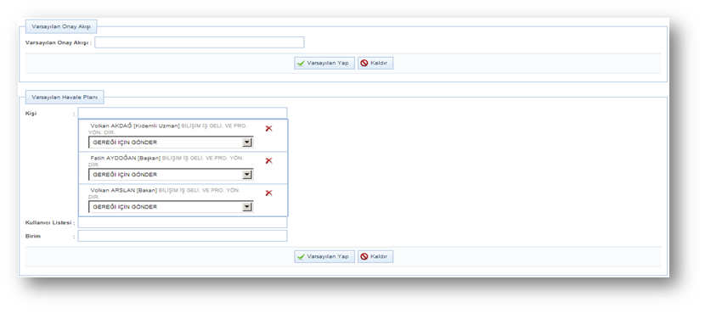The image size is (705, 313).
Task: Remove Volkan ARSLAN with the red X
Action: [269, 193]
